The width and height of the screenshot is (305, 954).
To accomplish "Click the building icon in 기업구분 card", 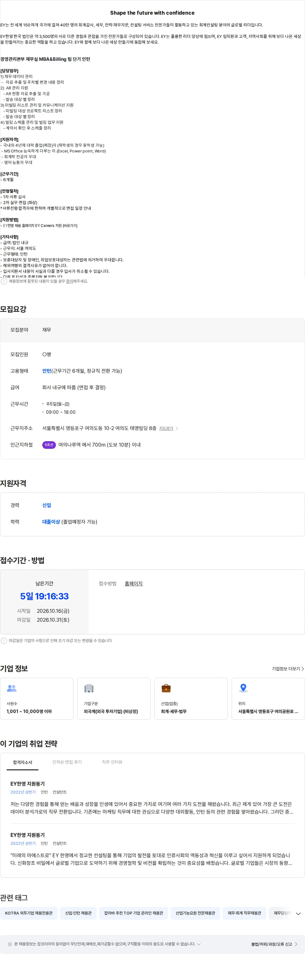I will (89, 688).
